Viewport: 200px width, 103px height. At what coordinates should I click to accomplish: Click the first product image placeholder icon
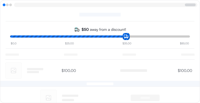coord(14,71)
